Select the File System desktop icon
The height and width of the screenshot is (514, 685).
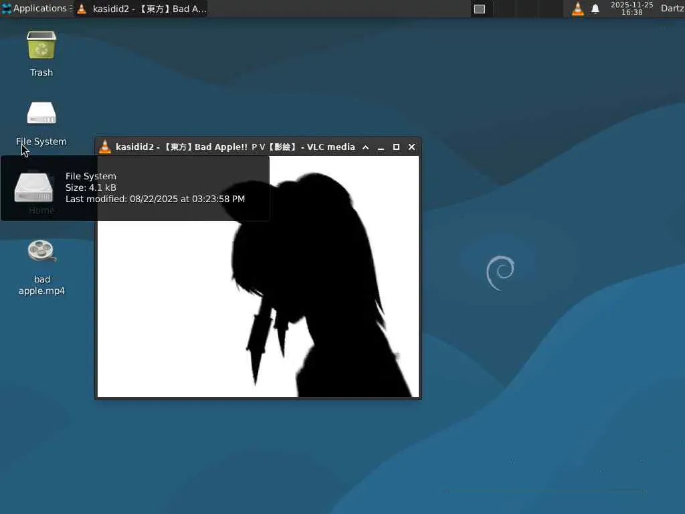coord(41,113)
